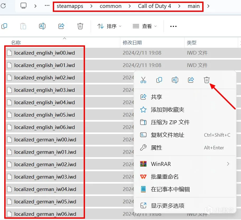Open 属性 from the context menu

186,148
